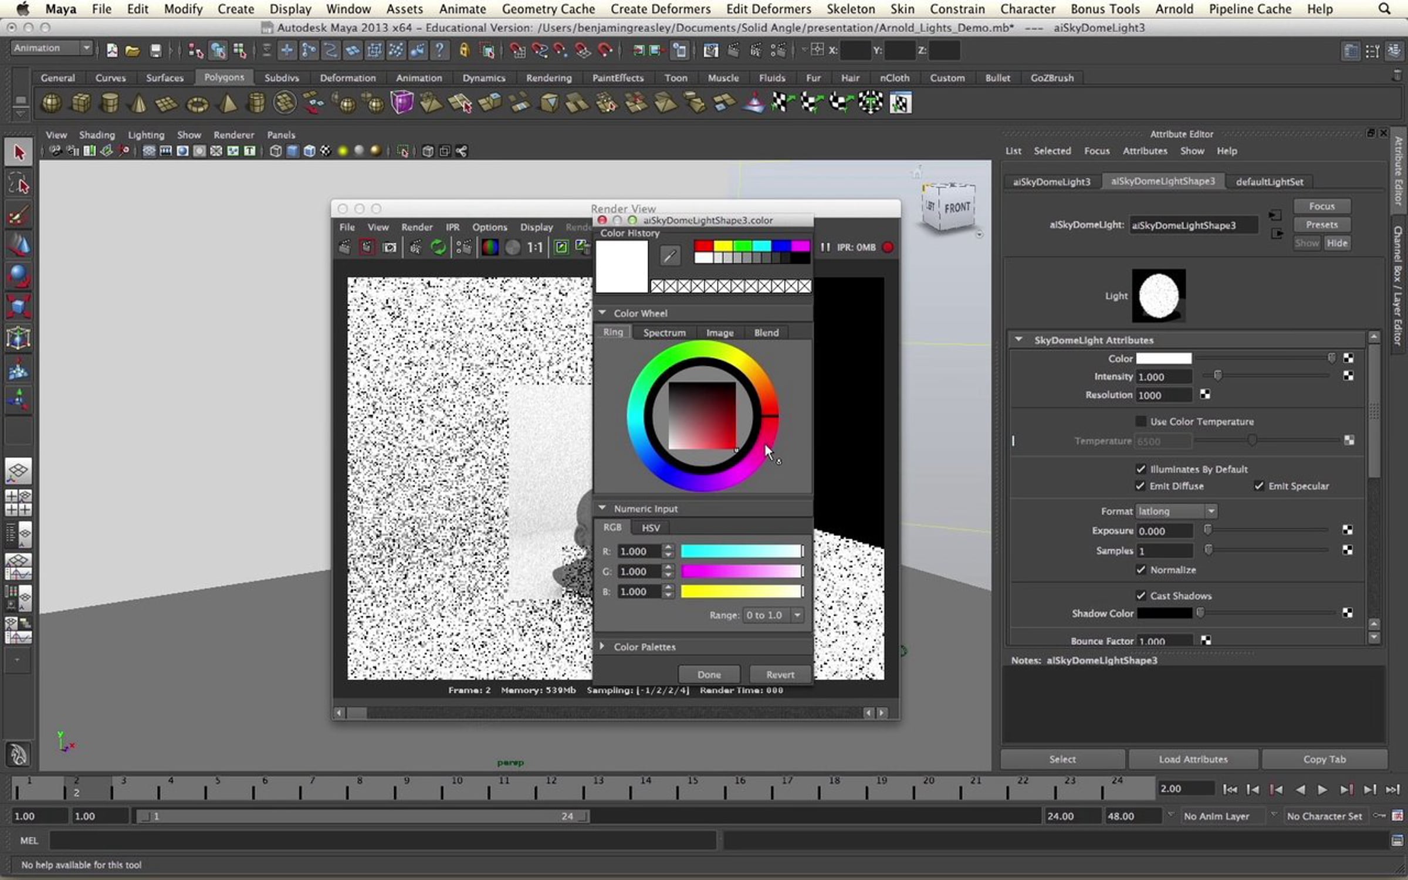Viewport: 1408px width, 880px height.
Task: Click the 1:1 real size button
Action: click(x=534, y=248)
